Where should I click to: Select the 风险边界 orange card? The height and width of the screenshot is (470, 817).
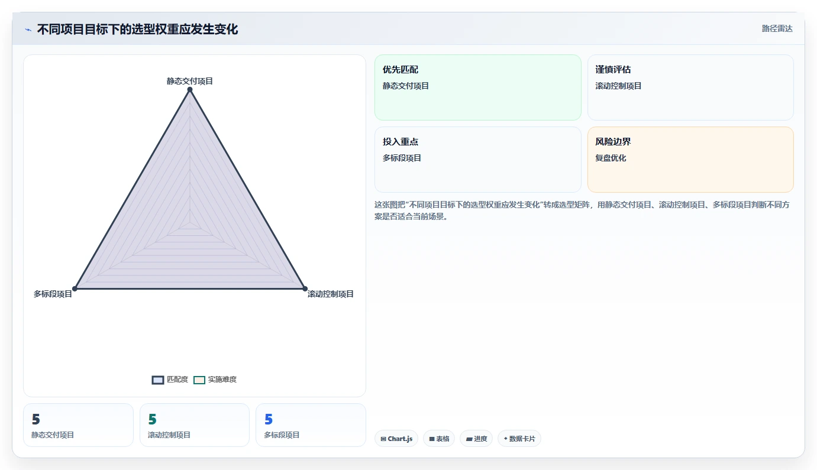(x=690, y=160)
